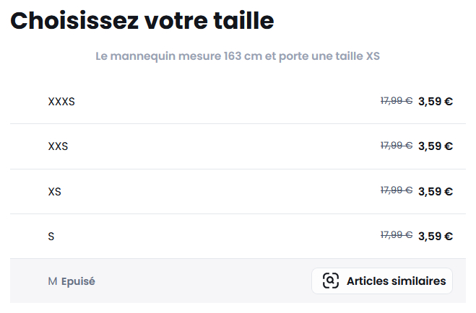
Task: Click the crossed-out 17,99 € on XS row
Action: point(396,190)
